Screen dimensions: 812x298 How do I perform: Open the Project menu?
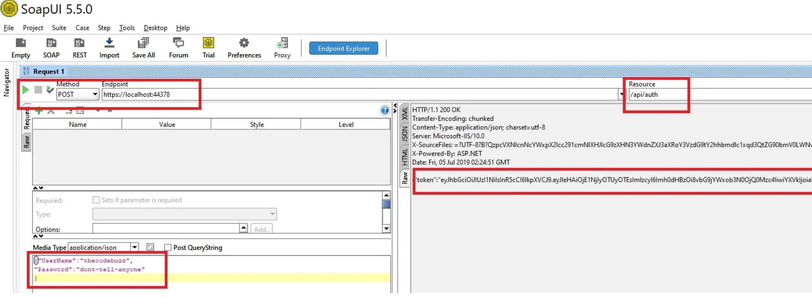coord(33,28)
